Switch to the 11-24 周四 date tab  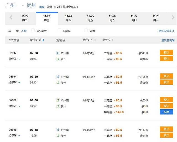click(x=68, y=18)
